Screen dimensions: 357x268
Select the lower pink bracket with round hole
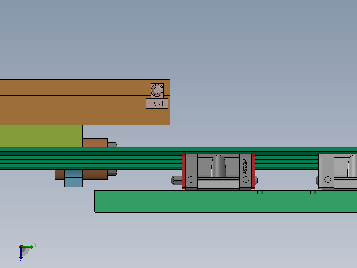pos(157,103)
